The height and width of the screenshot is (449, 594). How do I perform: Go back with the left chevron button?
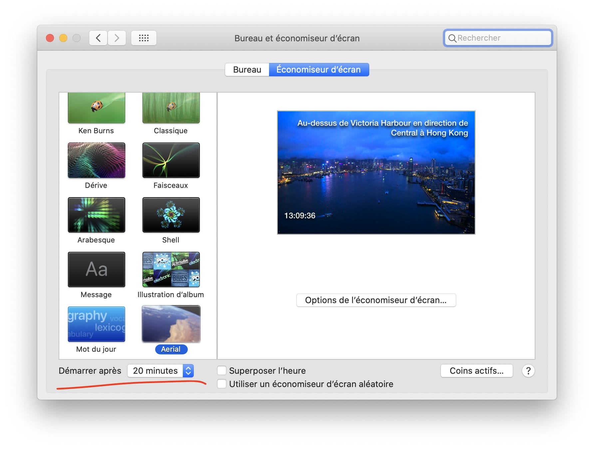[x=98, y=38]
